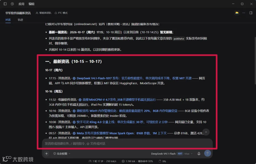Click the heading 一、最新资讯 (10-15 ~ 10-17)
The image size is (256, 164).
pyautogui.click(x=73, y=62)
